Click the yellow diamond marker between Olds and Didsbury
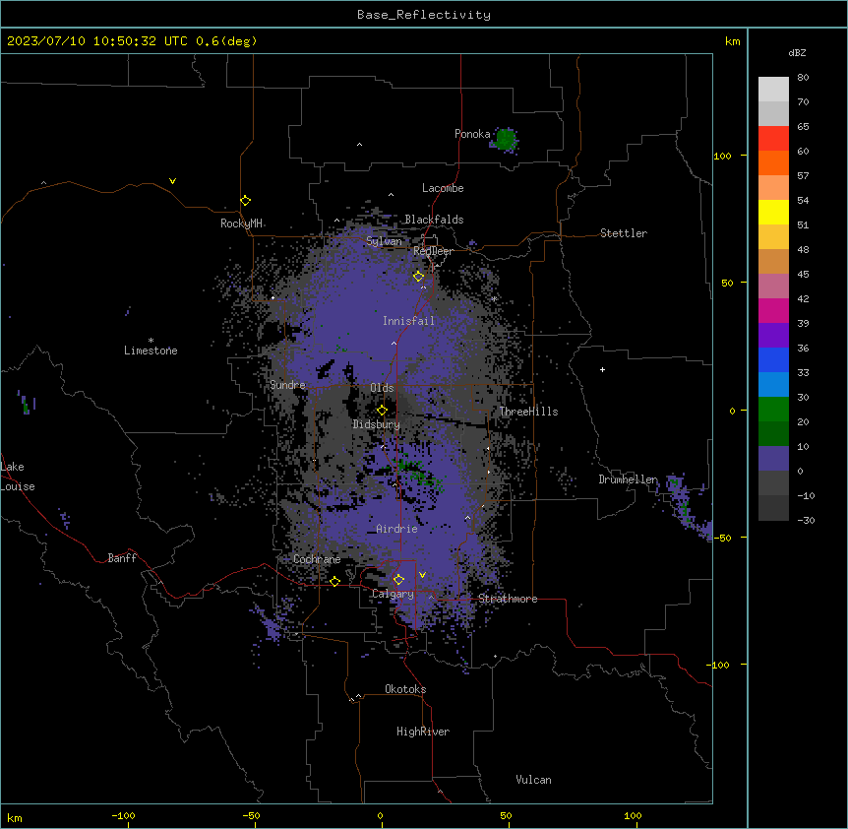 point(382,411)
